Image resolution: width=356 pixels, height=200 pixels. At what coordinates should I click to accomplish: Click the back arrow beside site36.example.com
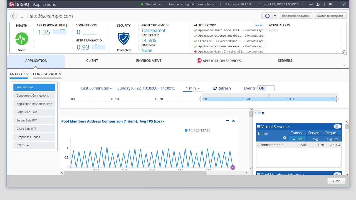14,16
